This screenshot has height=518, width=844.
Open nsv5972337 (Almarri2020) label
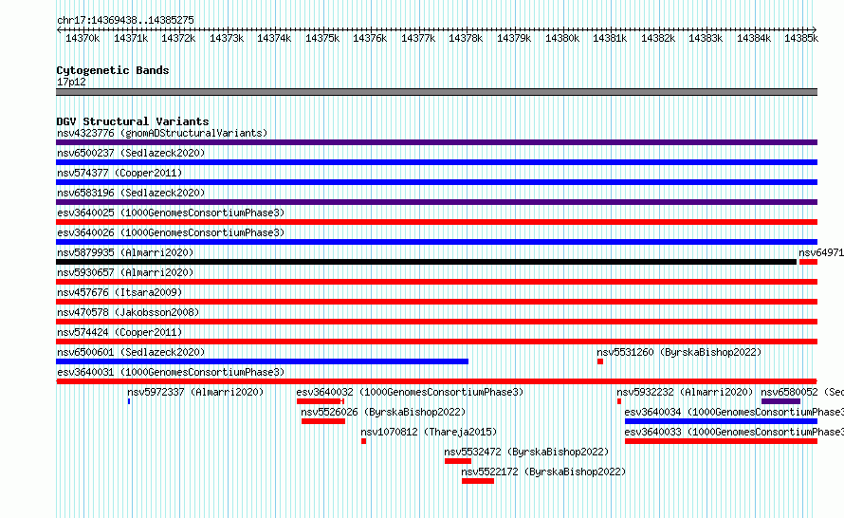point(195,392)
